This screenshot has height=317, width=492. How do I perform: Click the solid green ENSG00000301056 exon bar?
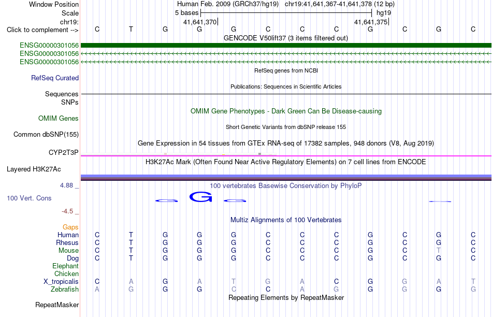pos(286,45)
